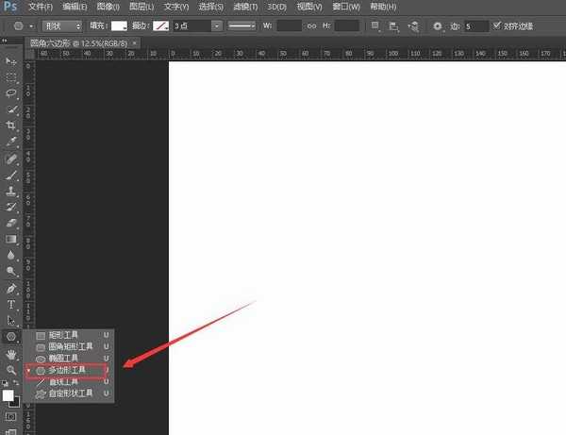Open the 形状 tool mode dropdown
The image size is (566, 435).
tap(63, 25)
